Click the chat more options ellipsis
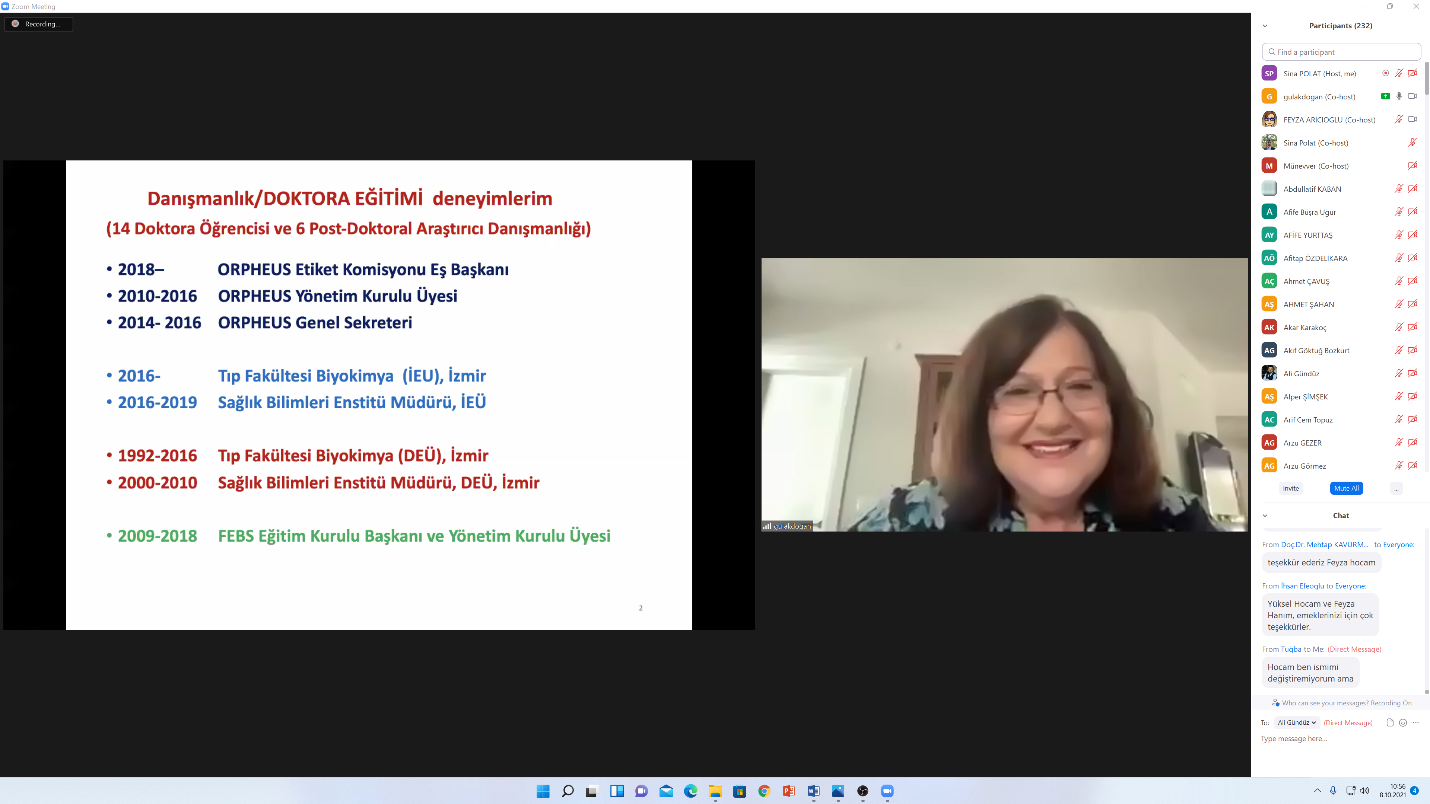This screenshot has height=804, width=1430. pyautogui.click(x=1415, y=722)
